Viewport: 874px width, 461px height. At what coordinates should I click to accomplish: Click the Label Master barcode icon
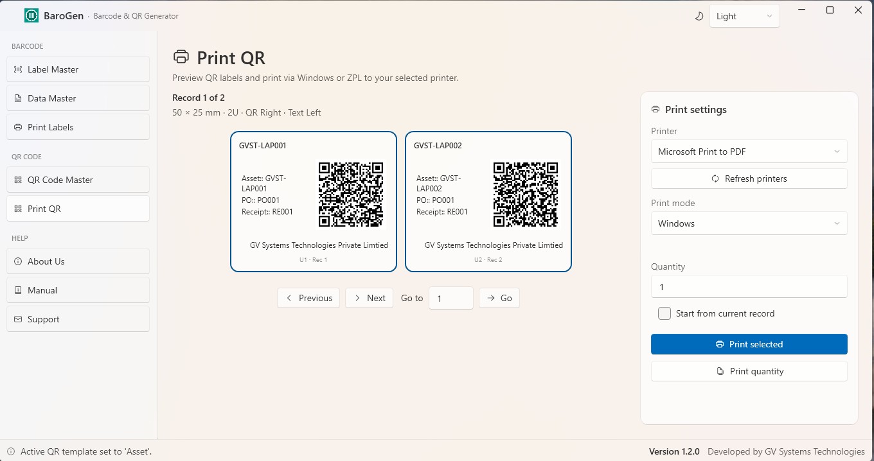(x=18, y=69)
